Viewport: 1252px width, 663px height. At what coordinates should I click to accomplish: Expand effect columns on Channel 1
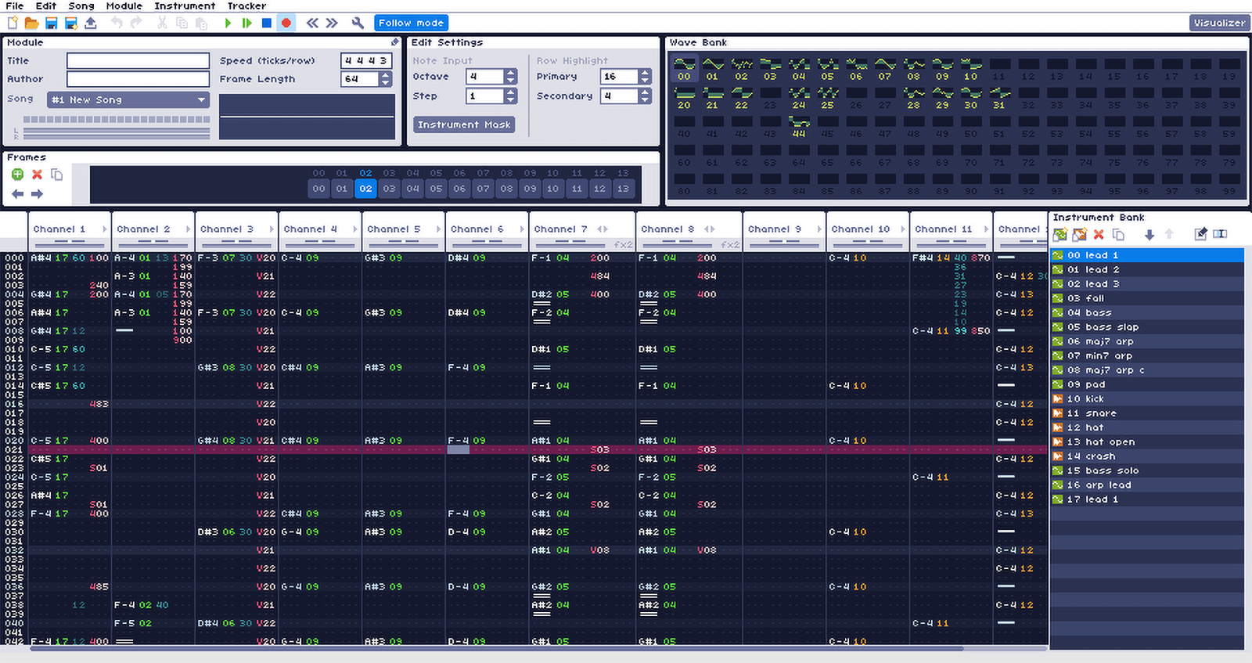pyautogui.click(x=104, y=229)
